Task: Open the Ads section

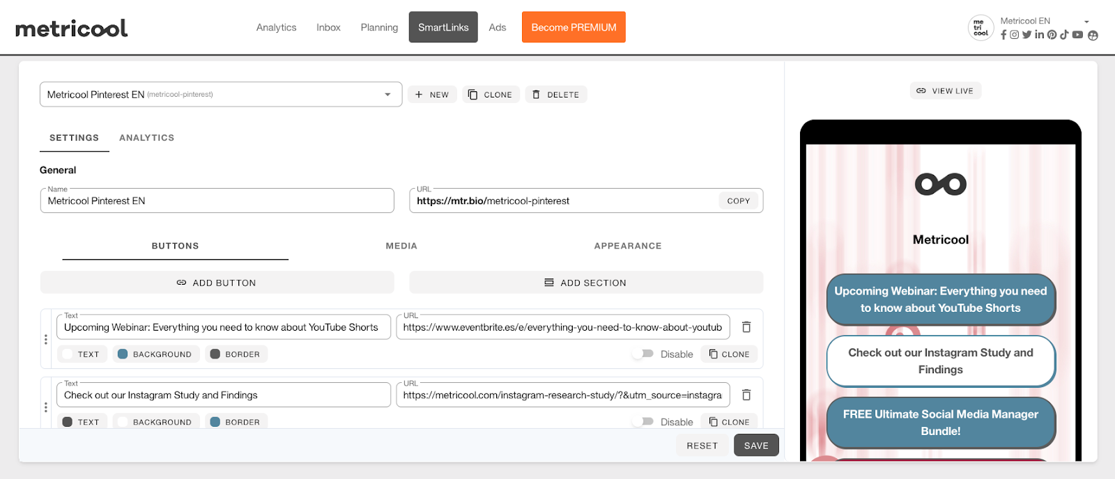Action: (497, 28)
